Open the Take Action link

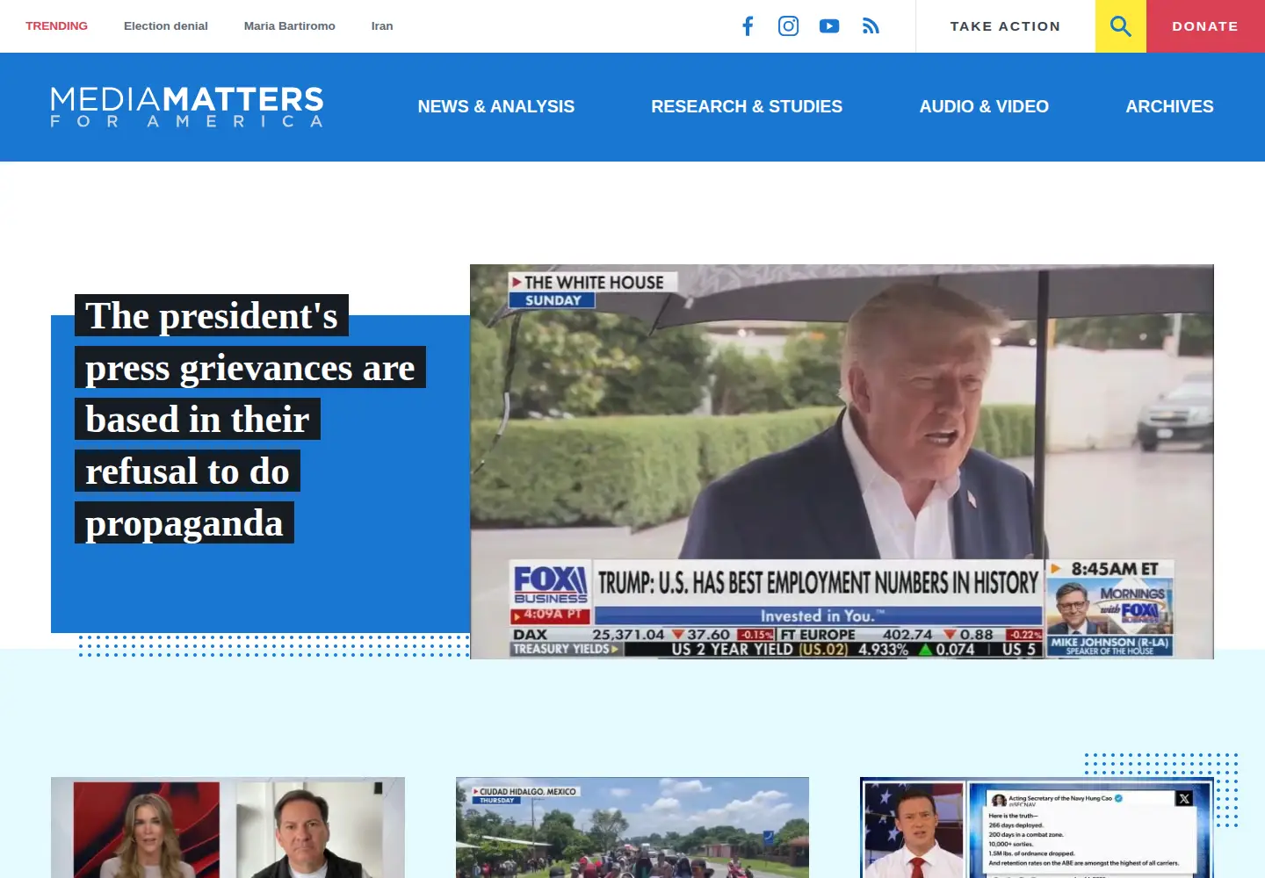point(1005,26)
